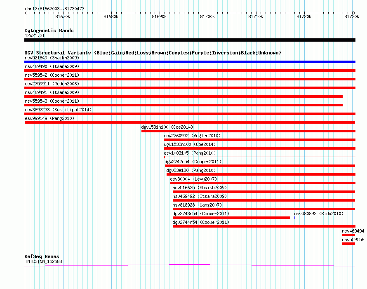This screenshot has height=289, width=367.
Task: Click the black 12q21.31 cytogenetic band bar
Action: pyautogui.click(x=190, y=40)
